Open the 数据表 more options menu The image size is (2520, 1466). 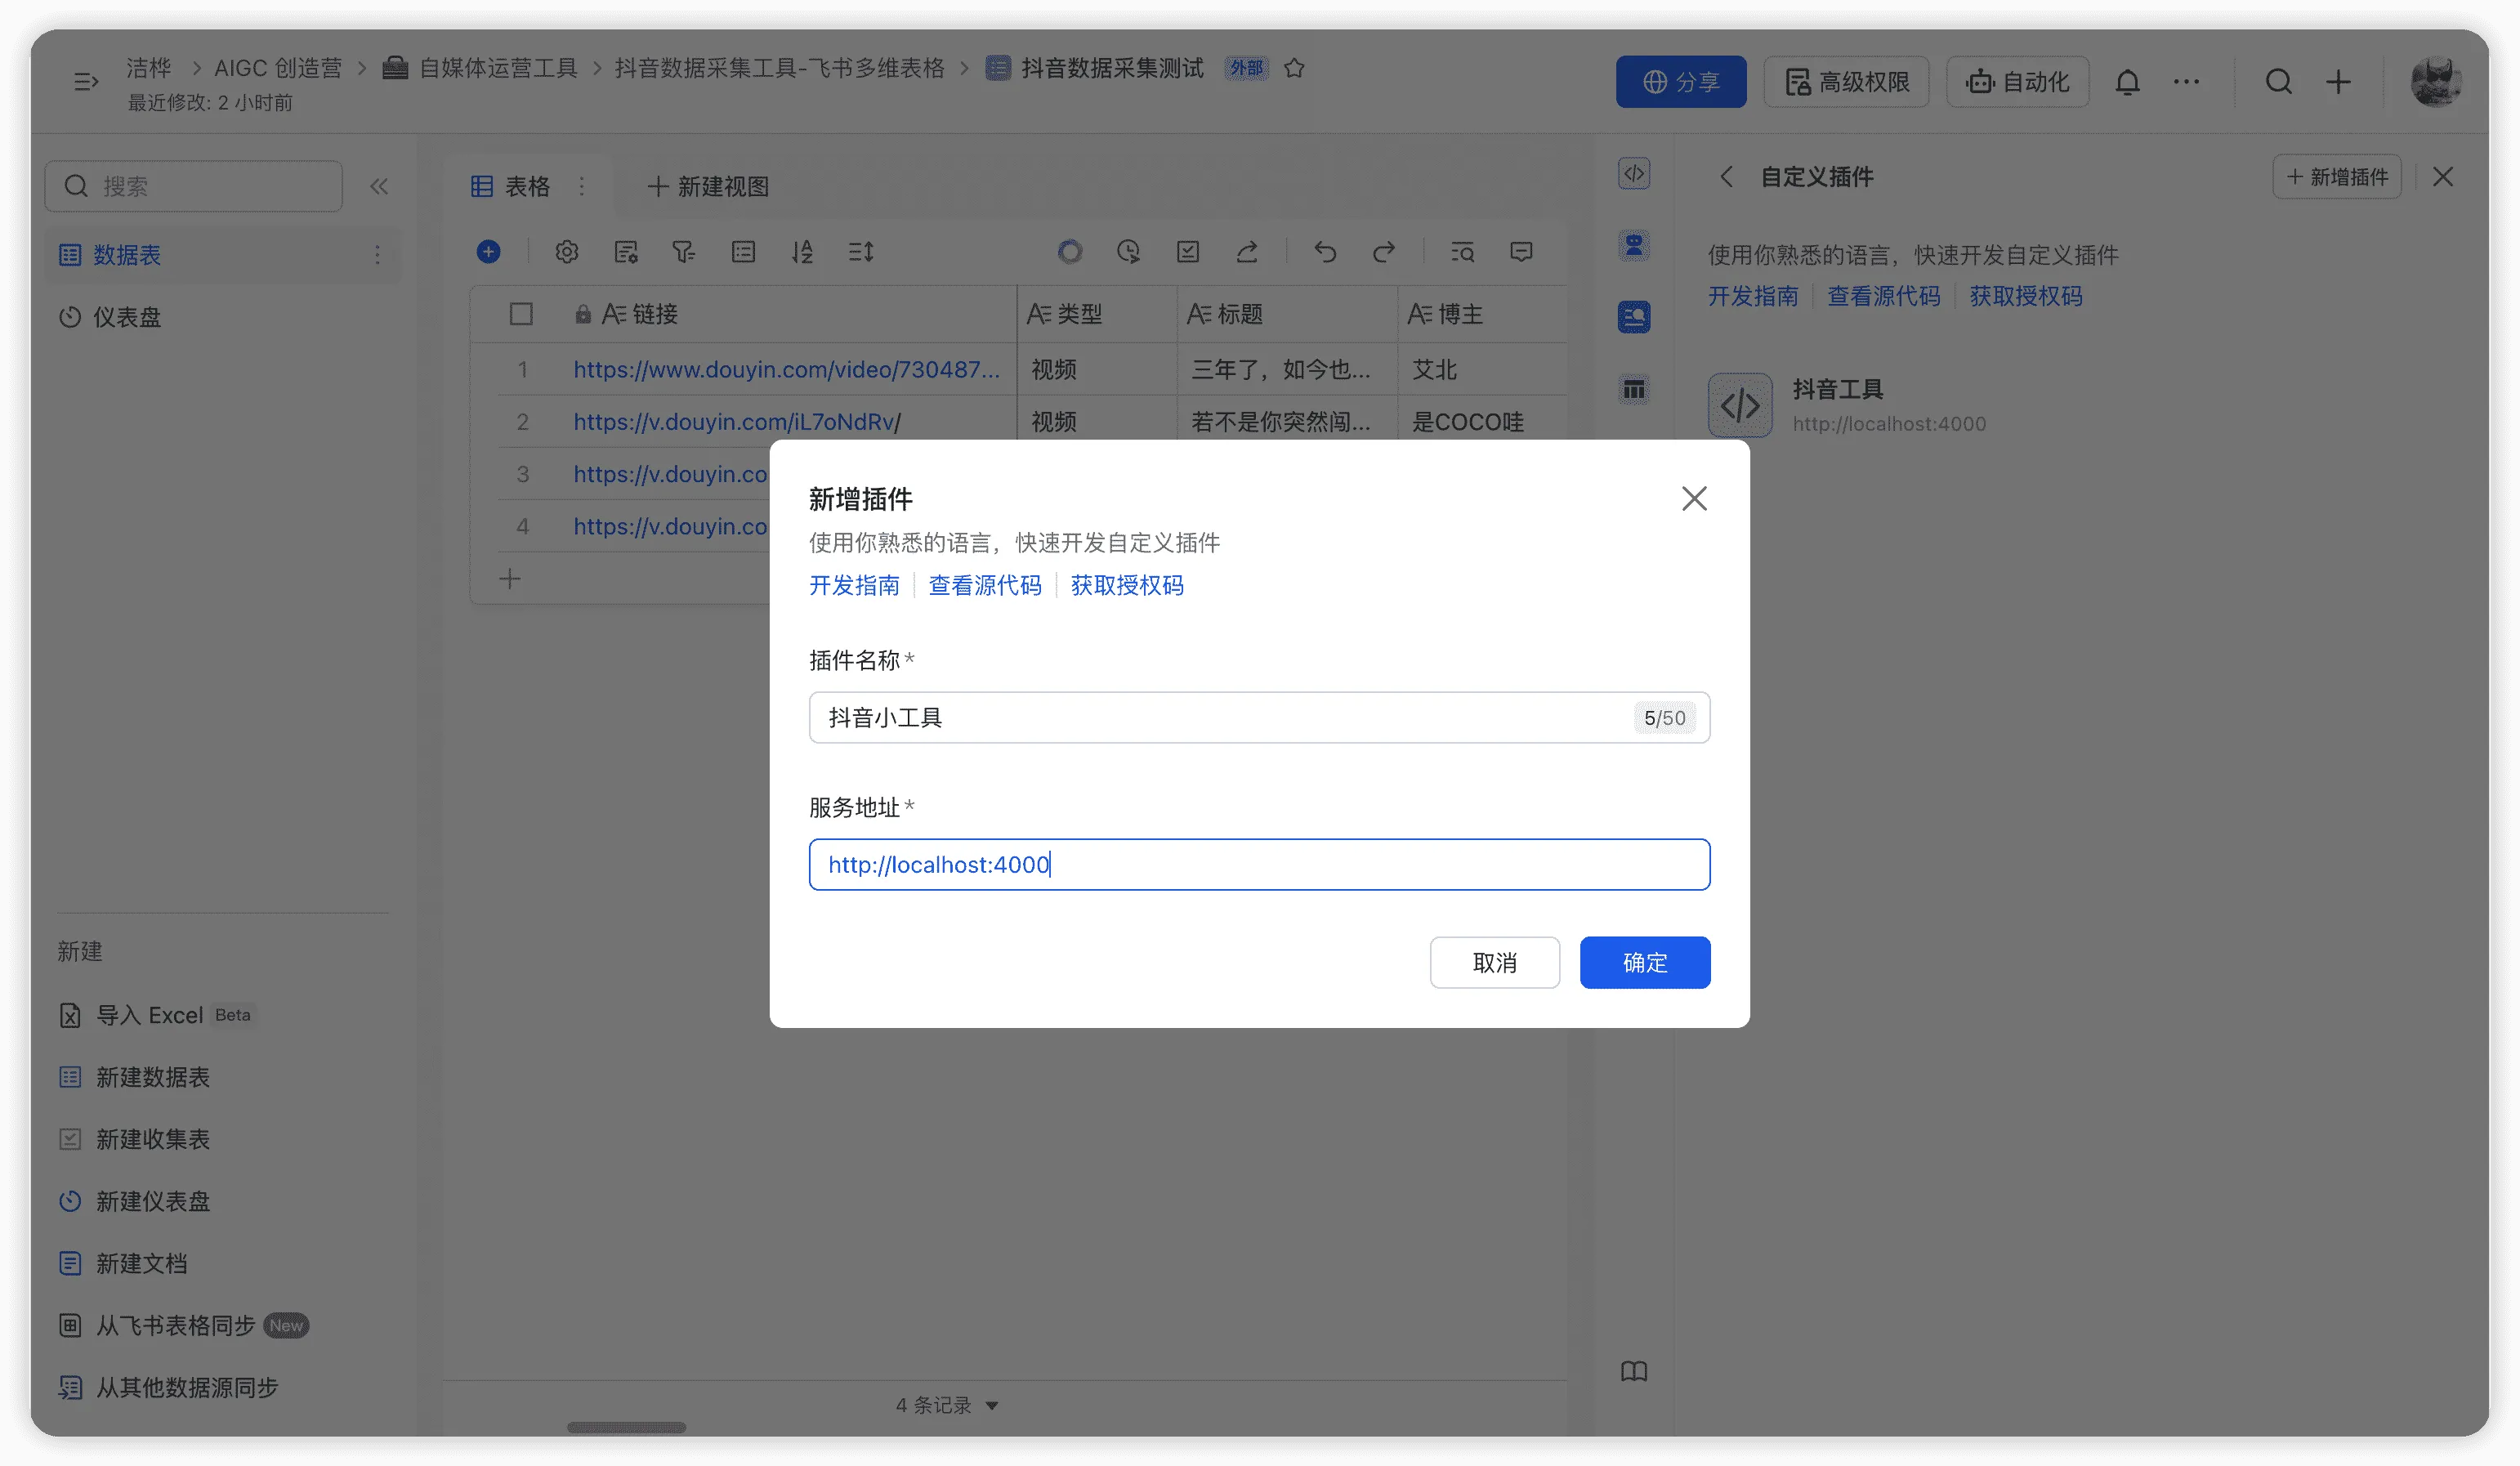point(377,255)
